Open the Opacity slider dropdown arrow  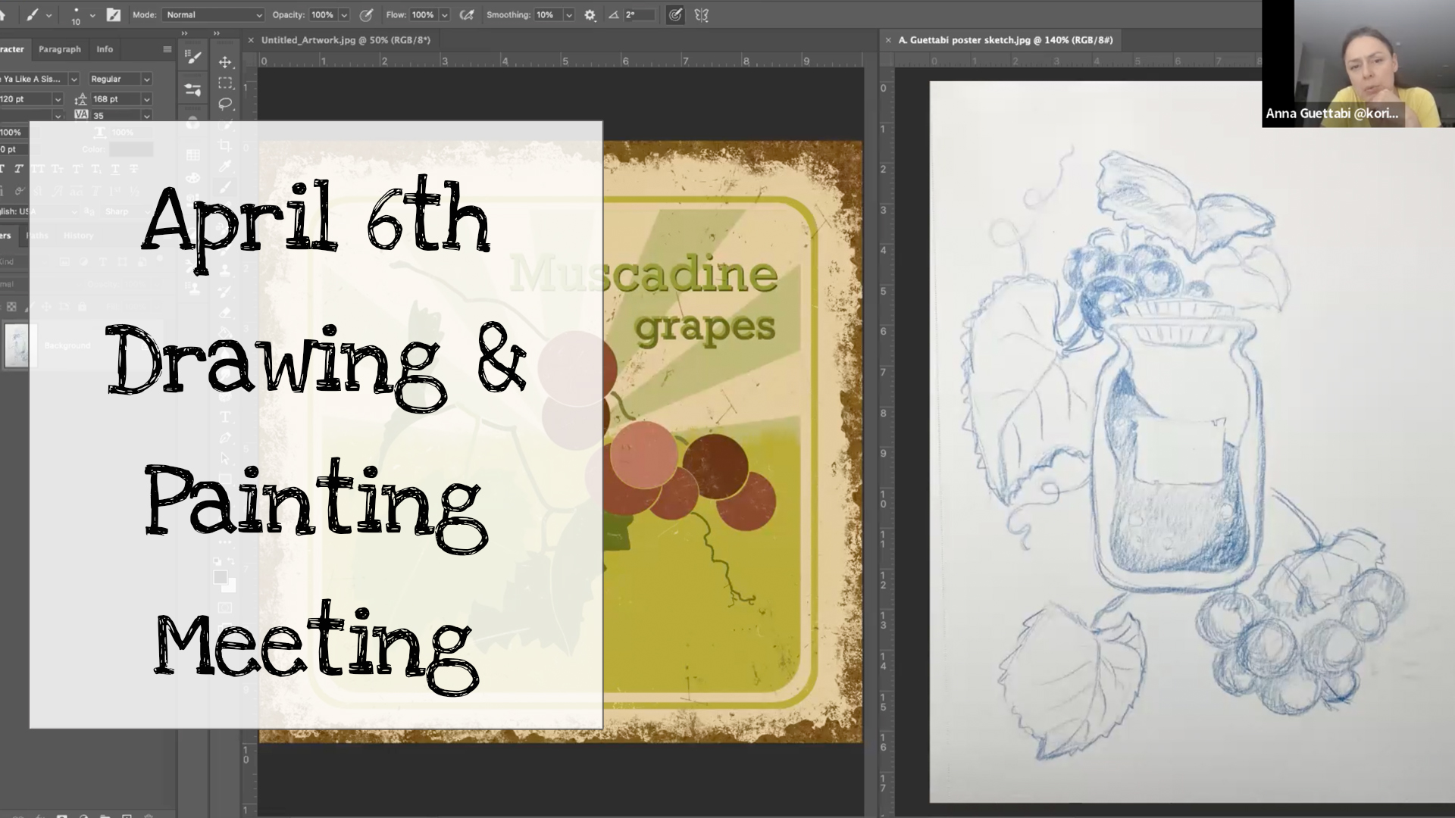[344, 14]
